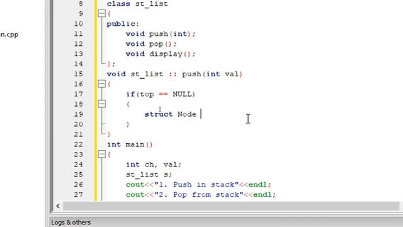Click the 'public:' keyword on line 10
This screenshot has width=403, height=227.
[123, 24]
